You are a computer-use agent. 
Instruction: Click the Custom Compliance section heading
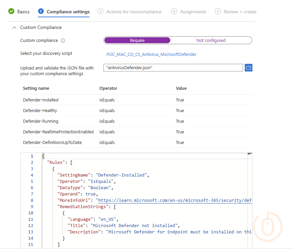point(41,28)
